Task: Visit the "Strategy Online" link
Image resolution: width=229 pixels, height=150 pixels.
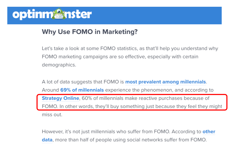Action: [x=61, y=98]
